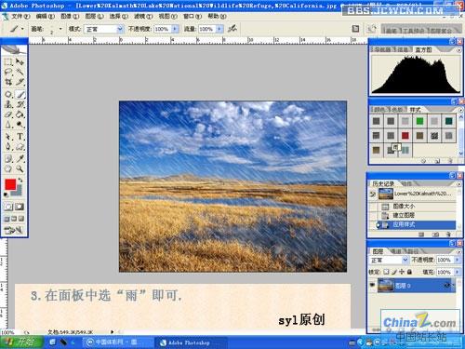
Task: Expand the opacity slider arrow in options bar
Action: [x=175, y=29]
